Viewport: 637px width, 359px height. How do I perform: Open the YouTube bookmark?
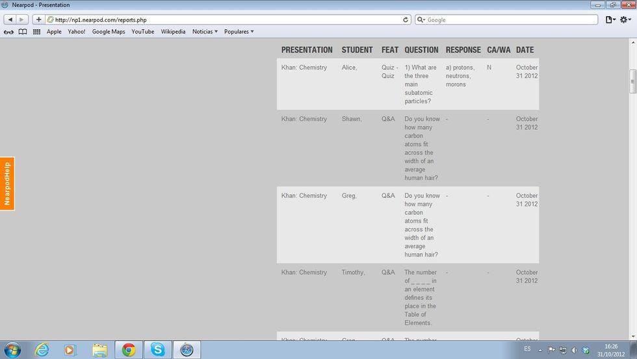click(x=142, y=32)
